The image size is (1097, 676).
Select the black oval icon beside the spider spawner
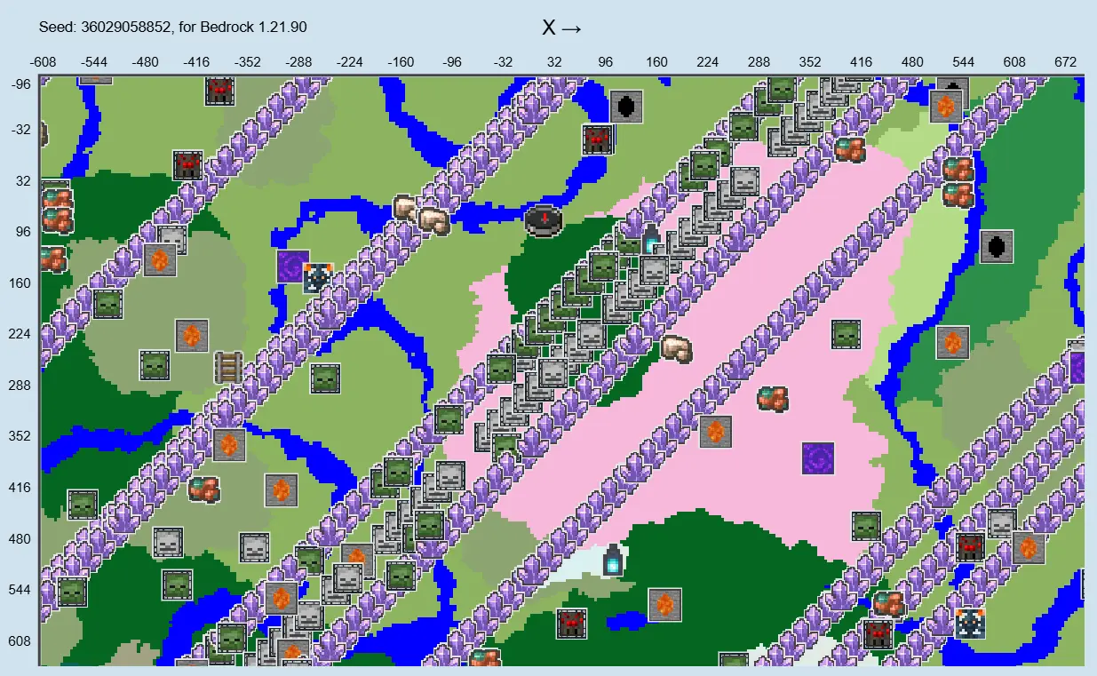click(x=626, y=107)
